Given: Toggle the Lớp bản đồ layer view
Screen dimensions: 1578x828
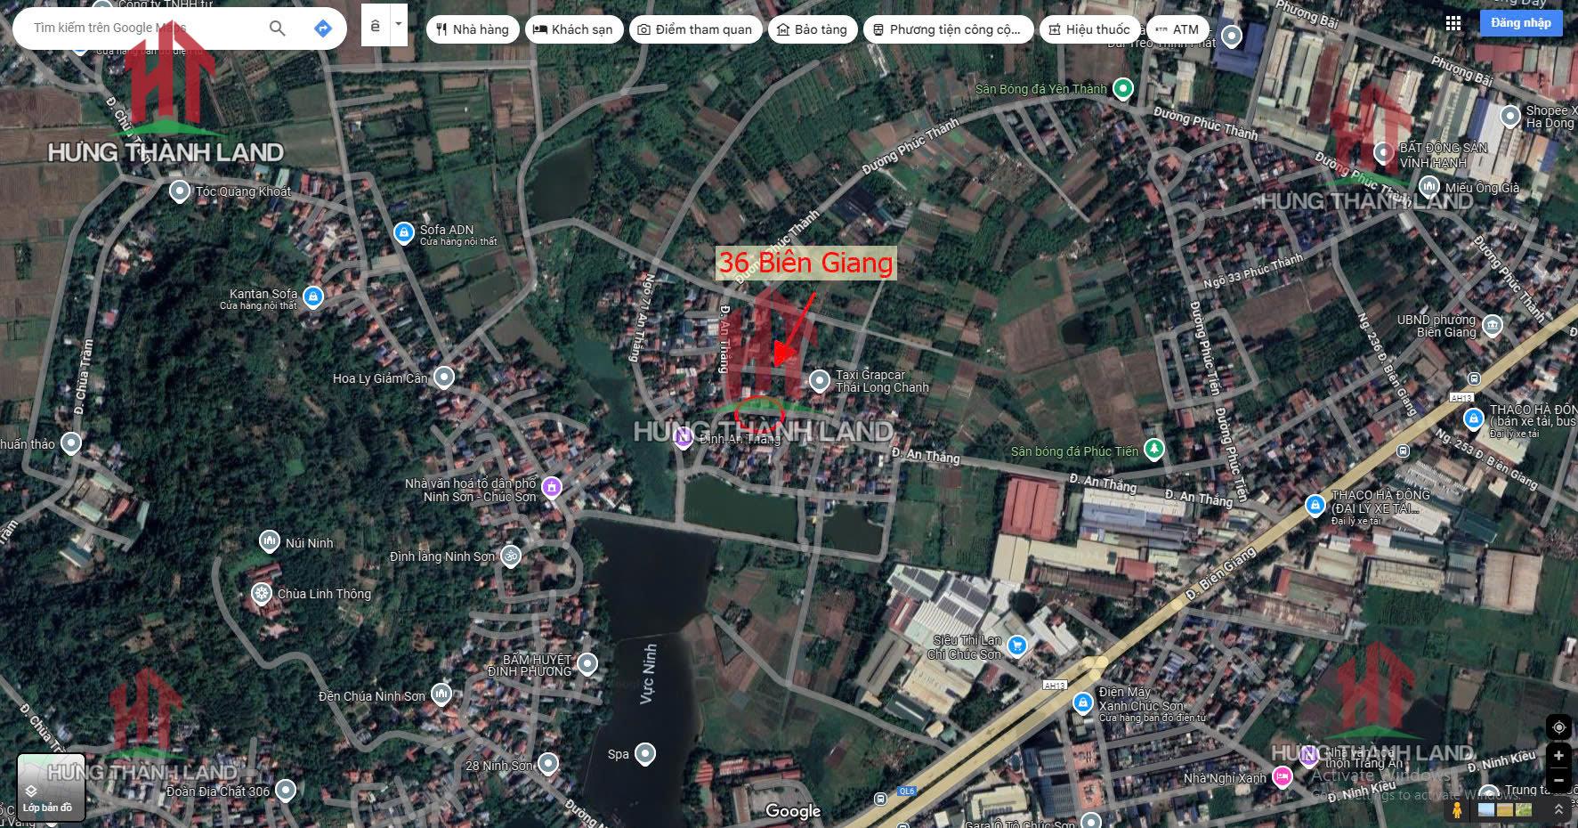Looking at the screenshot, I should (50, 787).
